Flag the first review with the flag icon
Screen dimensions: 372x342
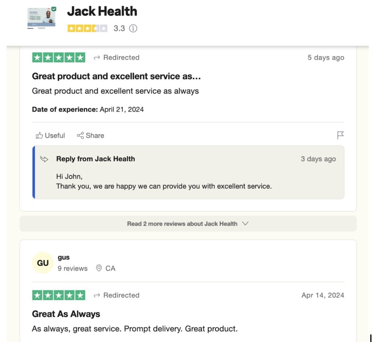tap(340, 135)
